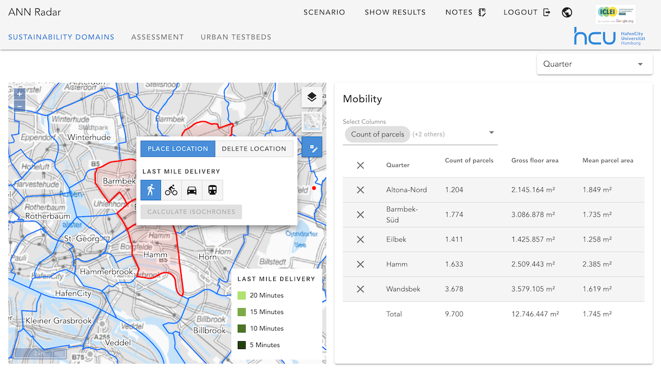Remove the Wandsbek row

[360, 289]
